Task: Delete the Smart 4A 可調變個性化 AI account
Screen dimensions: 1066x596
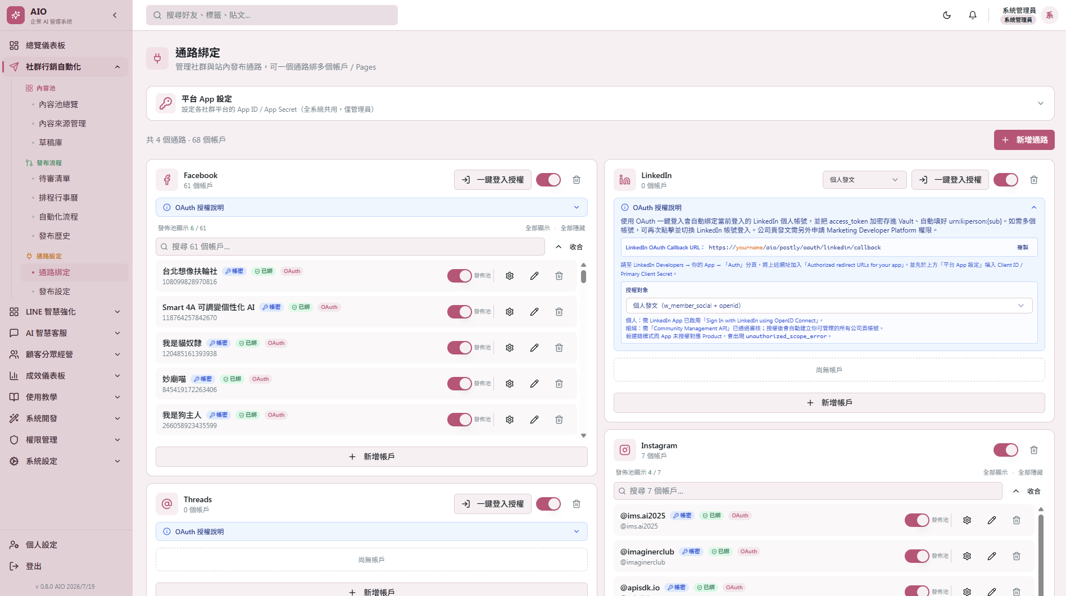Action: [559, 312]
